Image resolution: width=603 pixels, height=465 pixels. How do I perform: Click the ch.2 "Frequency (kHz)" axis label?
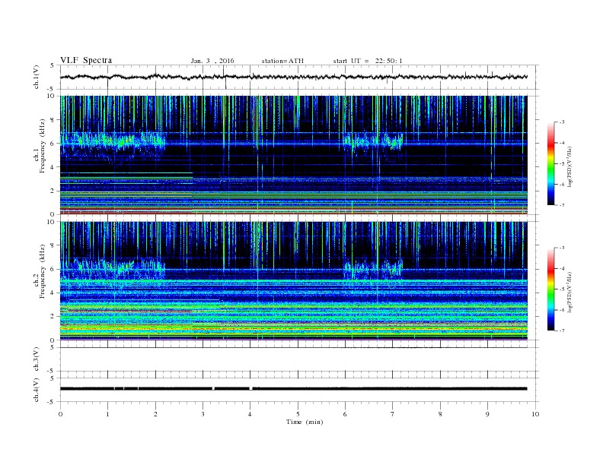pyautogui.click(x=42, y=271)
